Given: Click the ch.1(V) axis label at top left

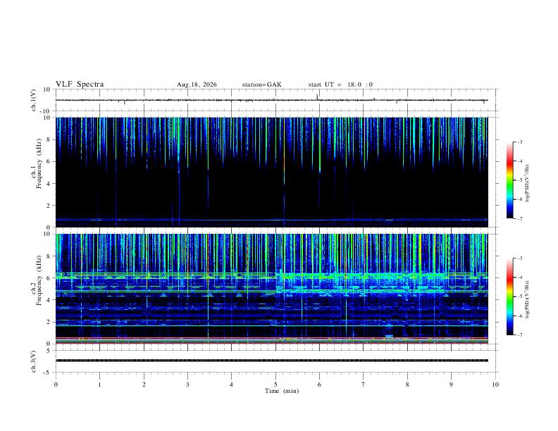Looking at the screenshot, I should 34,100.
